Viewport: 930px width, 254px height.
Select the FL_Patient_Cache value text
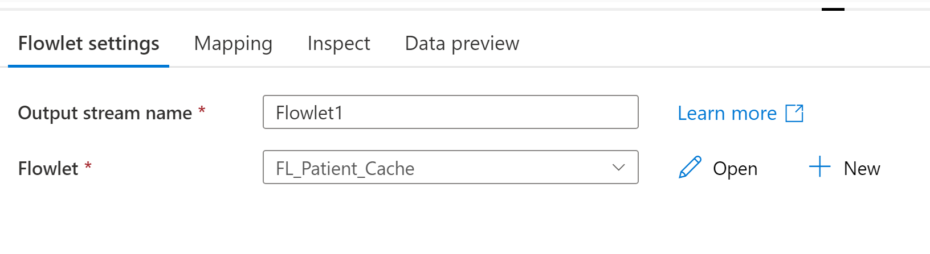pyautogui.click(x=345, y=169)
